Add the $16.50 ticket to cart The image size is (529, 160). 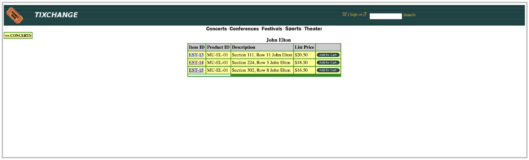[328, 70]
